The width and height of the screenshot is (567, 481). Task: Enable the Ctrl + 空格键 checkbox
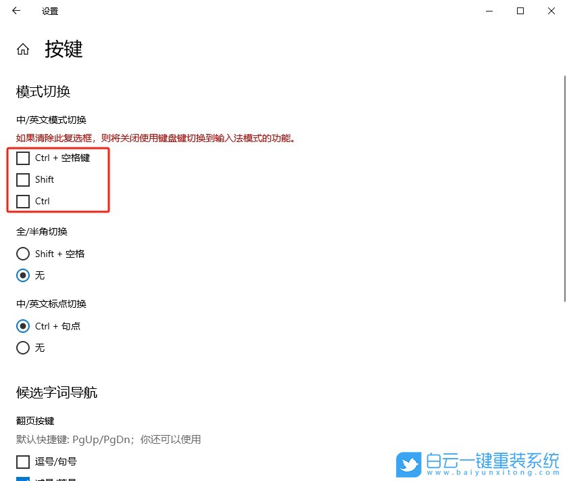click(x=23, y=158)
